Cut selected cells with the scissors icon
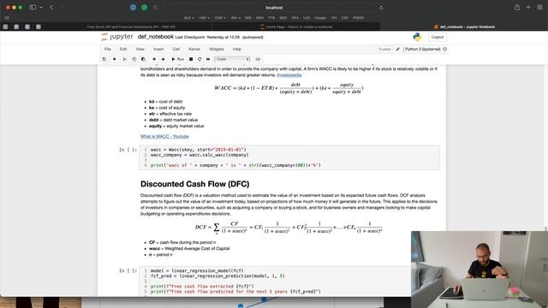Image resolution: width=548 pixels, height=308 pixels. (124, 59)
